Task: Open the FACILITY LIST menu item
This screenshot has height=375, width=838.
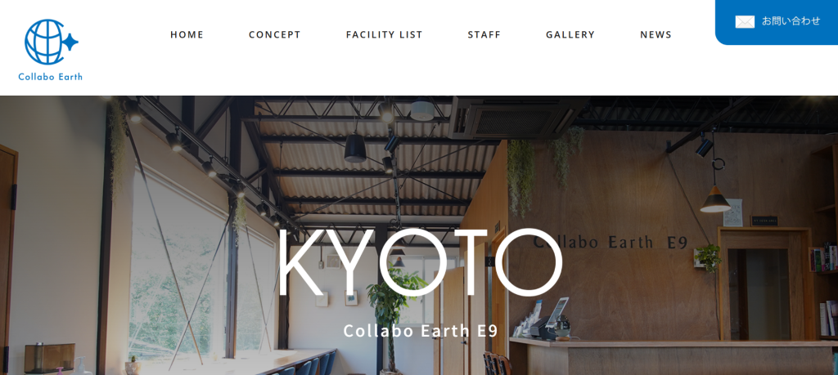Action: tap(385, 34)
